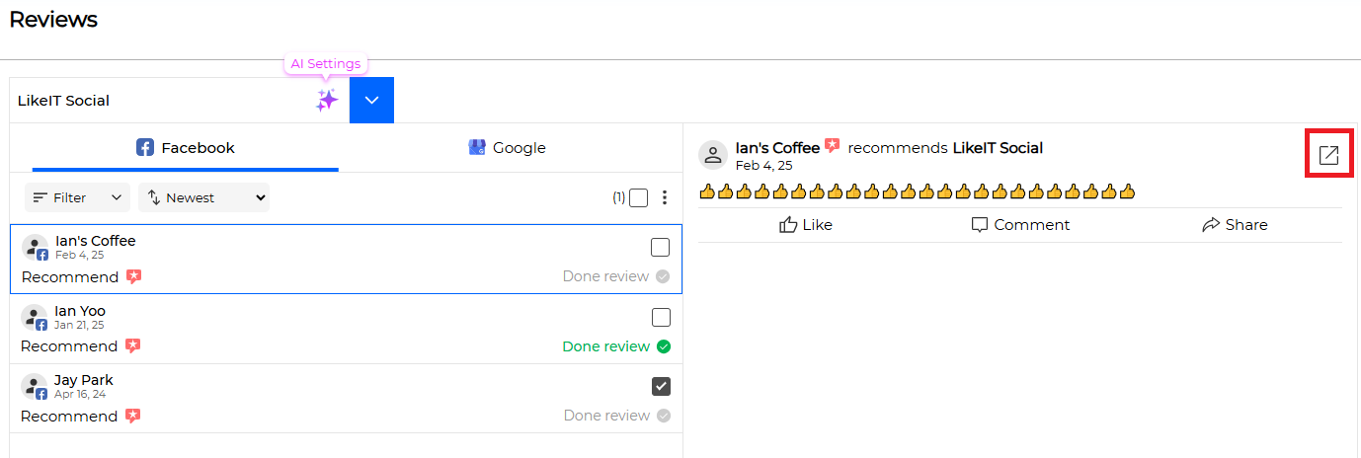Expand the blue account dropdown arrow

coord(371,100)
